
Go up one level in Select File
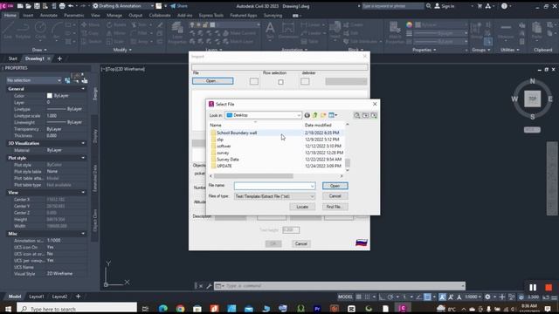pos(314,115)
